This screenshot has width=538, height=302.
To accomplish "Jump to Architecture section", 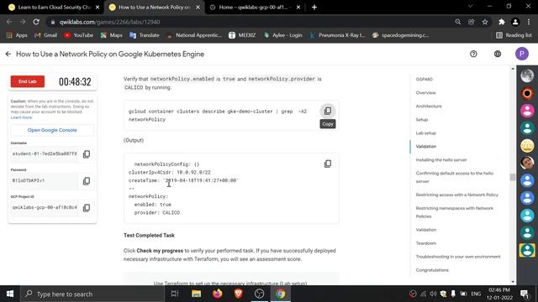I will tap(429, 107).
